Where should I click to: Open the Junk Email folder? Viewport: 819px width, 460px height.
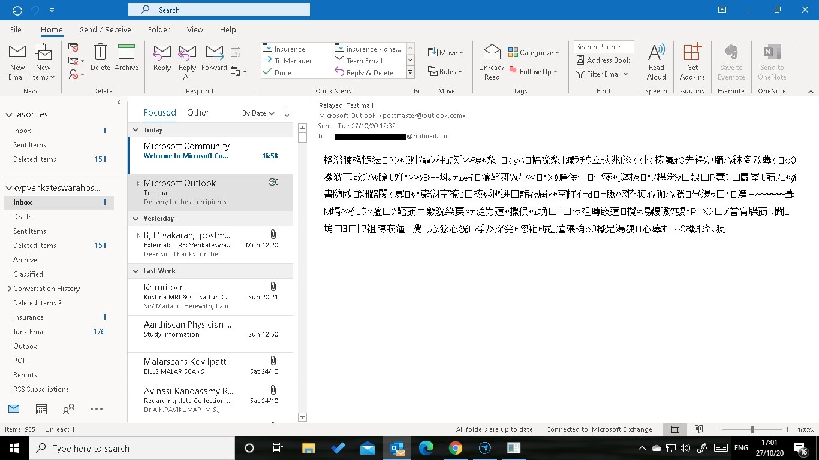pos(30,331)
